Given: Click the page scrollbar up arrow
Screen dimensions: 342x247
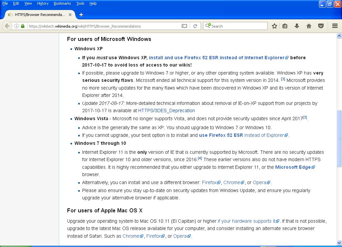Looking at the screenshot, I should tap(339, 36).
